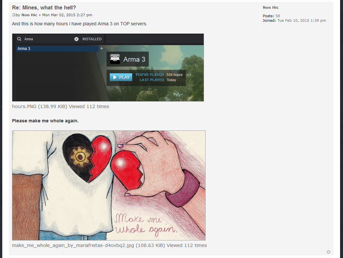Click the 'Joined: Tue Feb 10, 2015' line
Image resolution: width=343 pixels, height=258 pixels.
(x=294, y=20)
